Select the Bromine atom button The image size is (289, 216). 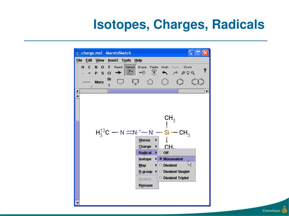click(x=109, y=79)
